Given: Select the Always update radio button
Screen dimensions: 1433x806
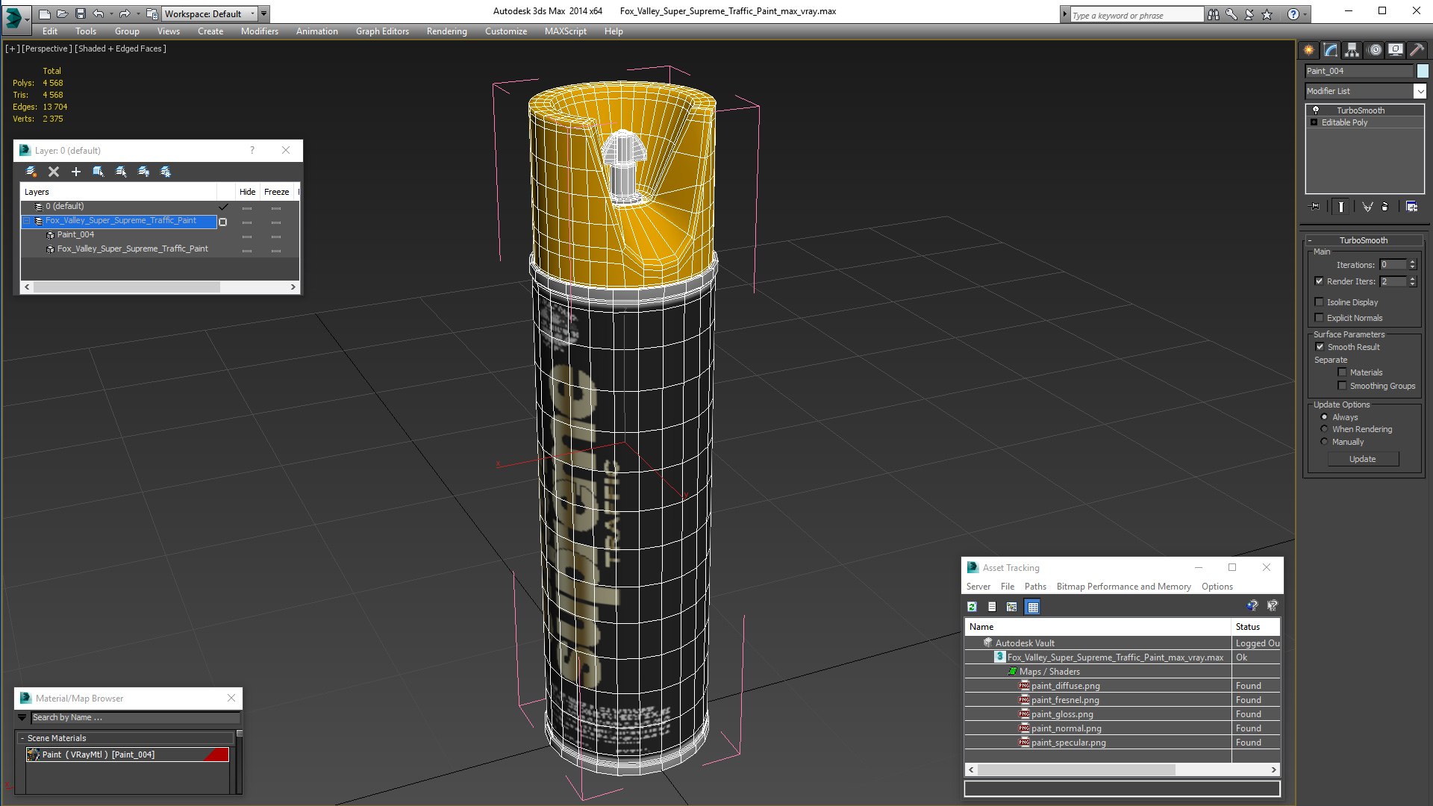Looking at the screenshot, I should click(1325, 417).
